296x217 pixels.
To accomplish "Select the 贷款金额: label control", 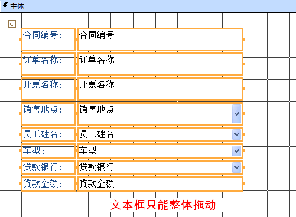I will (x=48, y=184).
